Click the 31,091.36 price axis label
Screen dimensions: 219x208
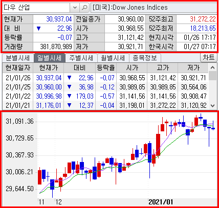click(x=19, y=122)
